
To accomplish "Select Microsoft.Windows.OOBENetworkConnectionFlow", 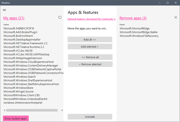I will 33,73.
